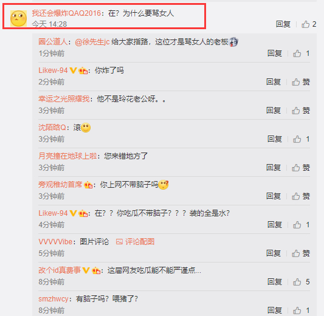Image resolution: width=324 pixels, height=316 pixels.
Task: Reply to VVVVVibe's image comment
Action: point(274,253)
